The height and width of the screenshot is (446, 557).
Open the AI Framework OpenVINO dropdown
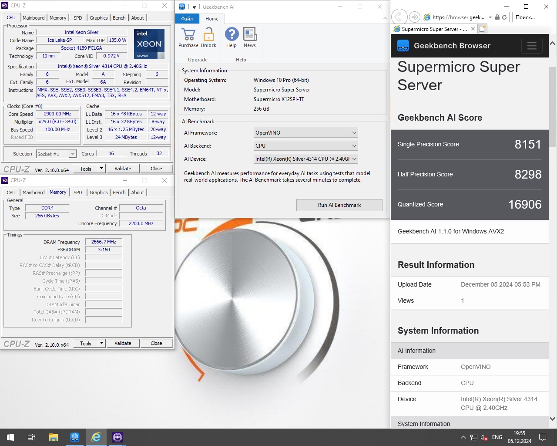click(305, 133)
